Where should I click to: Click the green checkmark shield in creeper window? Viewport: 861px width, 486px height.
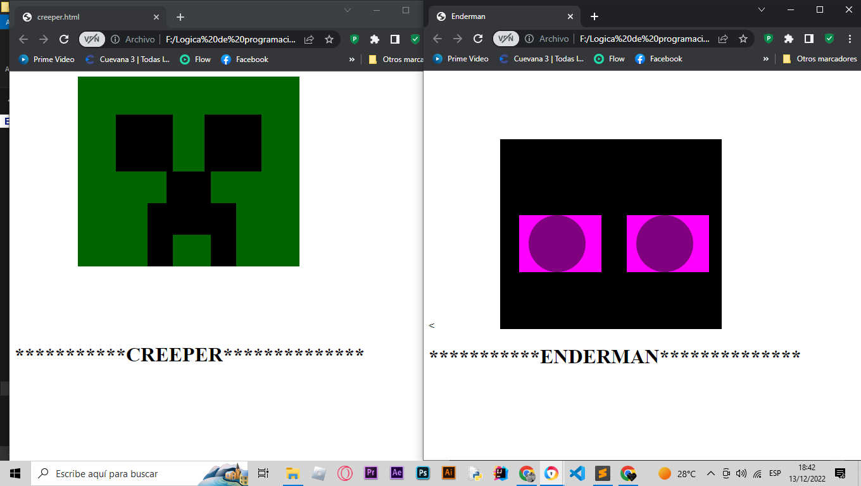click(x=415, y=39)
